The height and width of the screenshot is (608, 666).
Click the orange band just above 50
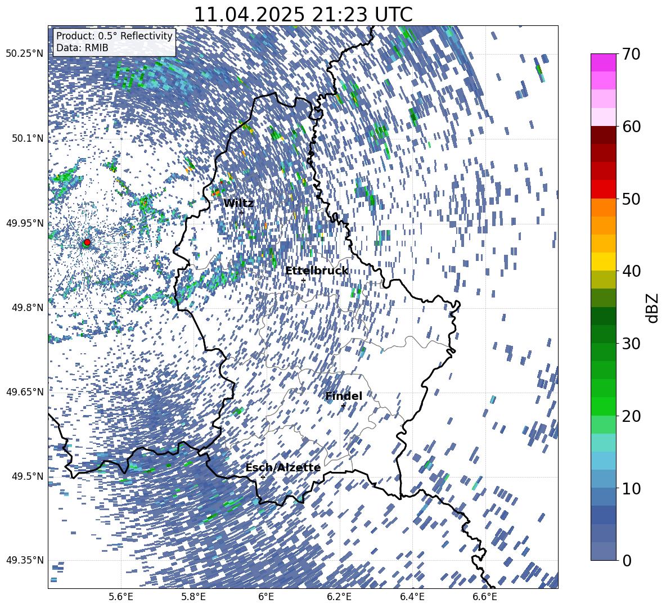tap(603, 207)
